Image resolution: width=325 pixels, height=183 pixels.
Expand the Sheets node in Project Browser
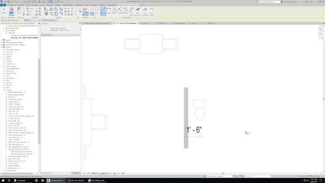coord(2,45)
